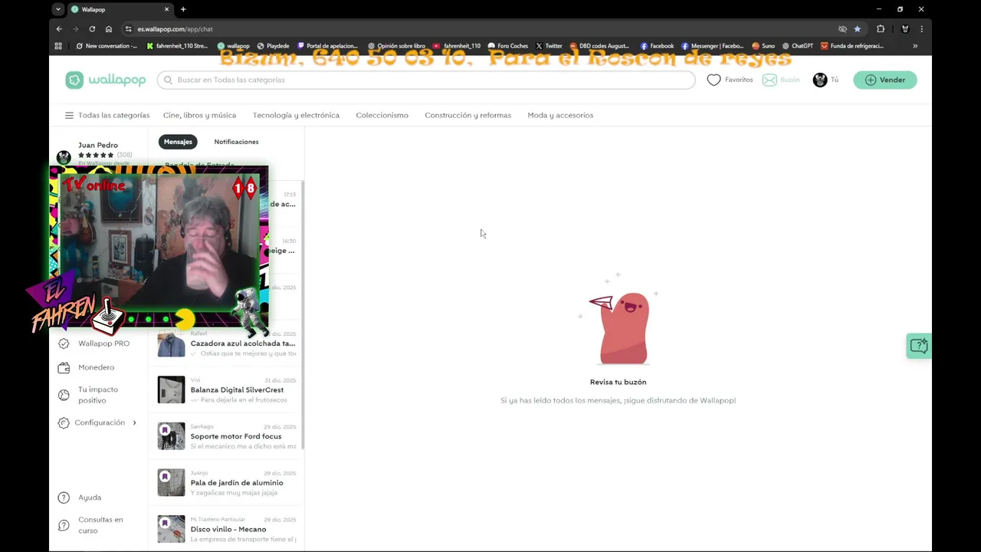The image size is (981, 552).
Task: Click Juan Pedro star rating
Action: point(96,155)
